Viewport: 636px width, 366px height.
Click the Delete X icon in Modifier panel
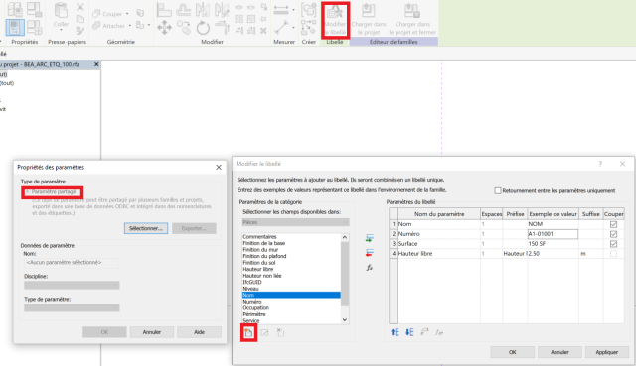263,31
